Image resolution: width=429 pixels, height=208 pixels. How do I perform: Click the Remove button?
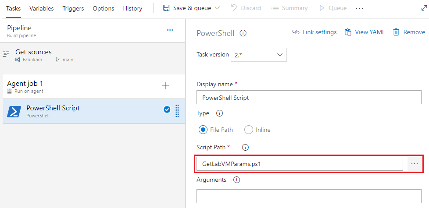[x=409, y=32]
